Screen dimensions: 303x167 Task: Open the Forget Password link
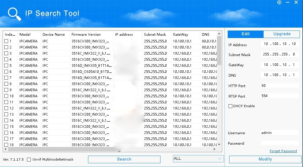pos(283,151)
